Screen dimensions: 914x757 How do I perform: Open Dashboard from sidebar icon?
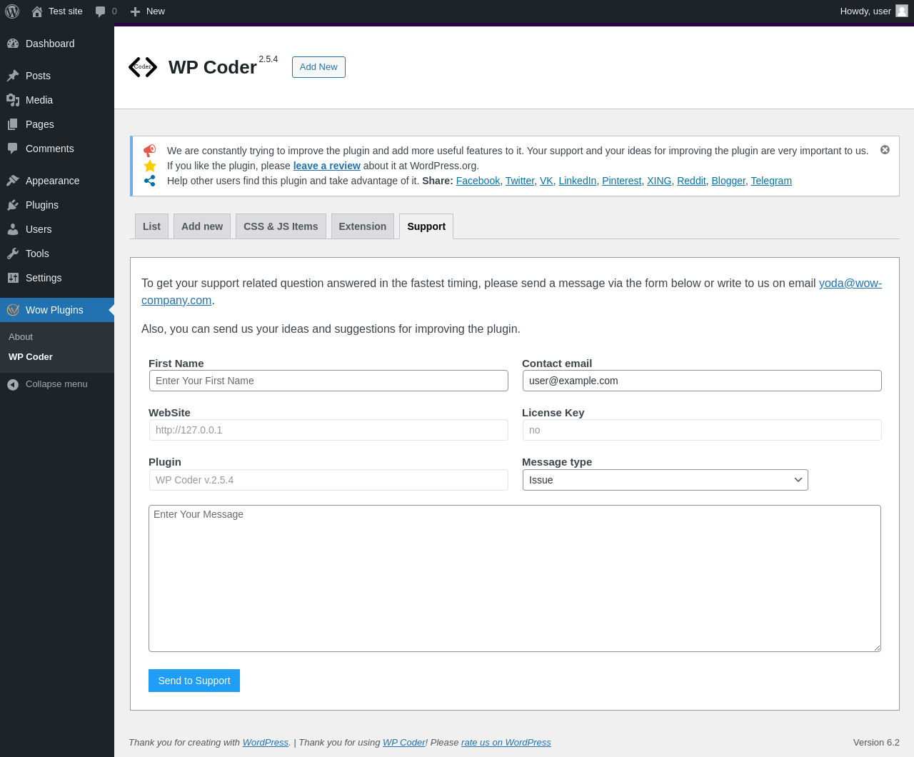pyautogui.click(x=13, y=44)
